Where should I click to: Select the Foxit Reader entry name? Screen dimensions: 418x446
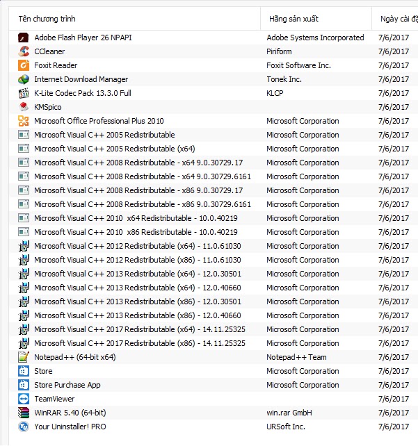(x=56, y=65)
